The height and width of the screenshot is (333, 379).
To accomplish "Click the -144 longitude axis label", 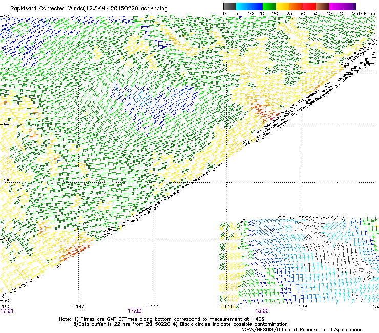I will (153, 307).
